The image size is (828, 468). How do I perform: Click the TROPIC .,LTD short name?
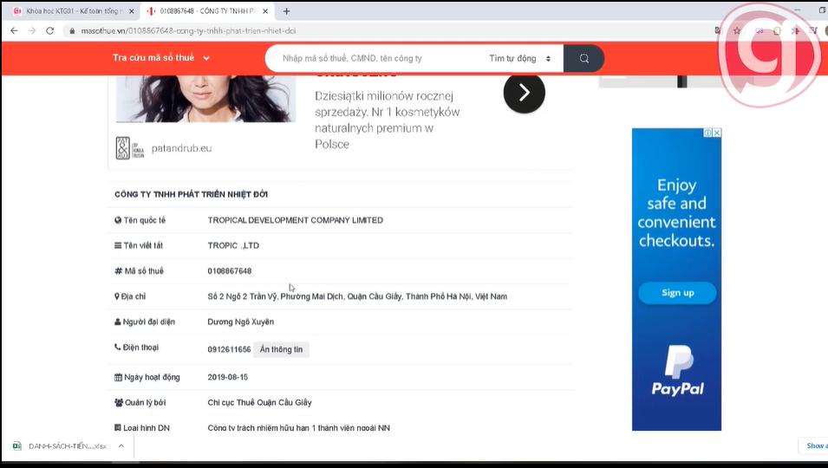pos(233,245)
